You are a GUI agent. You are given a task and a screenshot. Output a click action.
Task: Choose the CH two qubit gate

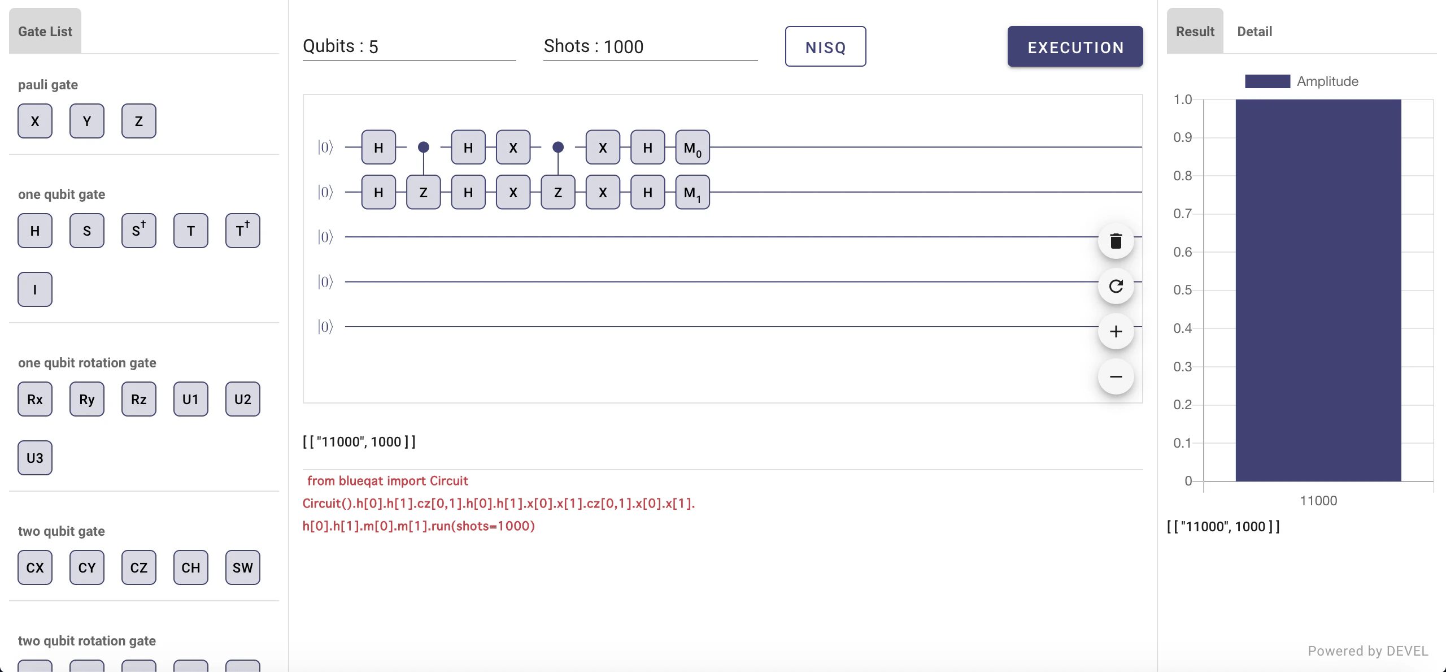tap(191, 567)
